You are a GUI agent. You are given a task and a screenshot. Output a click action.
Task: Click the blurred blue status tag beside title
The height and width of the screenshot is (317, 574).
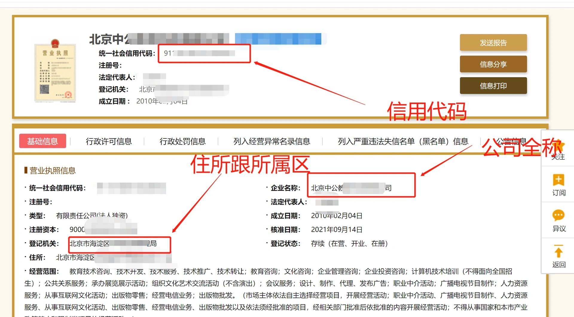pos(278,39)
